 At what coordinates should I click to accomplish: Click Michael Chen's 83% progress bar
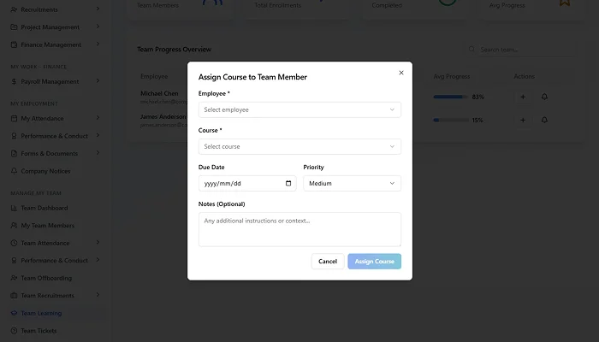tap(450, 97)
